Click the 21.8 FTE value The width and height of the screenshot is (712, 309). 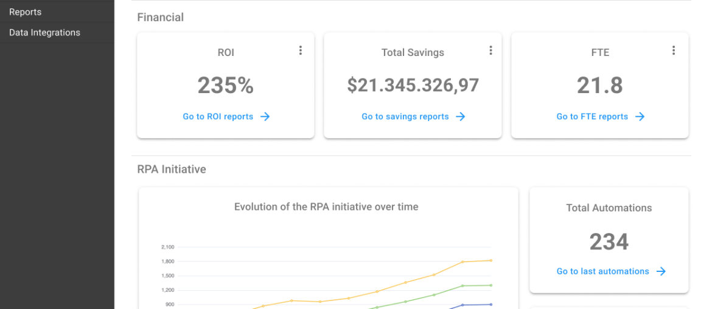click(x=599, y=86)
